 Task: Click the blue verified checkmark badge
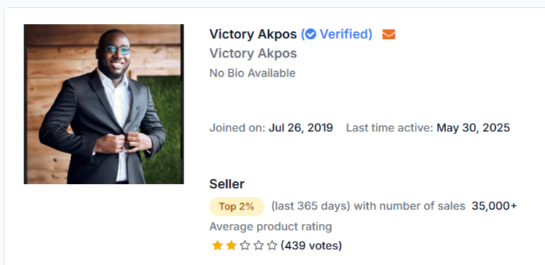(311, 34)
